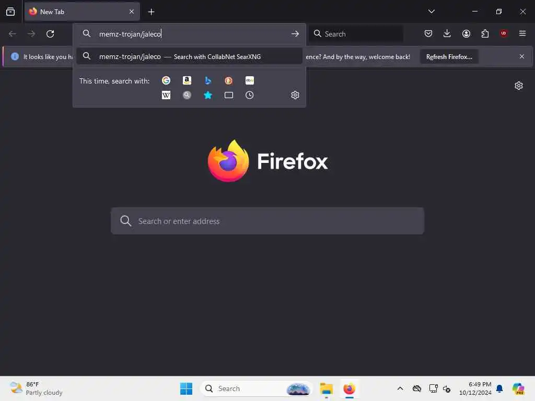Image resolution: width=535 pixels, height=401 pixels.
Task: Search history using the clock icon
Action: tap(249, 95)
